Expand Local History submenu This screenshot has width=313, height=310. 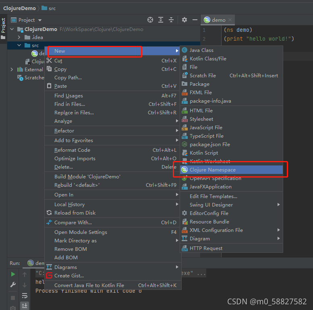pyautogui.click(x=113, y=205)
